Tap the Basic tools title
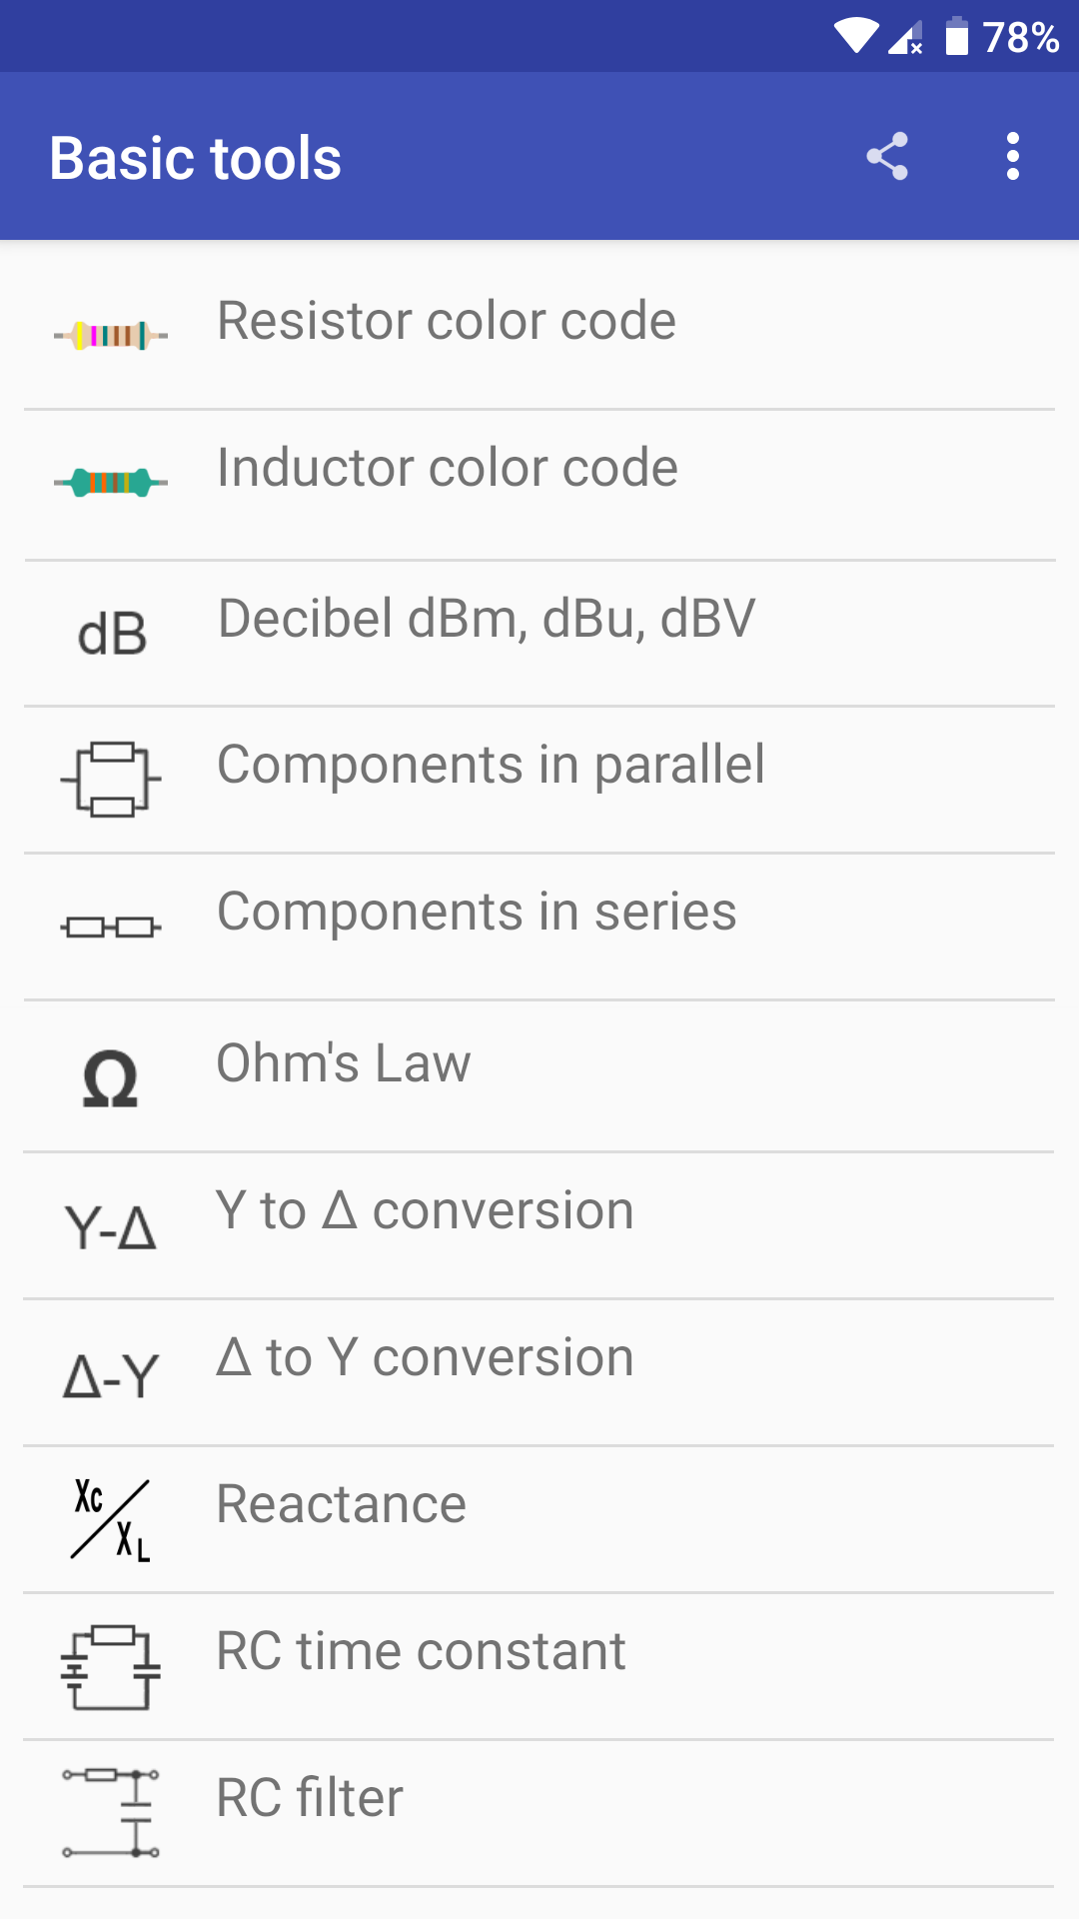Viewport: 1079px width, 1919px height. 196,158
